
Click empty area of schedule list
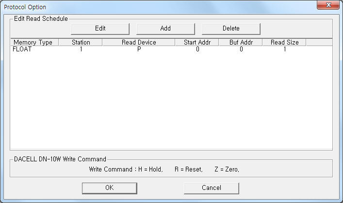[171, 100]
